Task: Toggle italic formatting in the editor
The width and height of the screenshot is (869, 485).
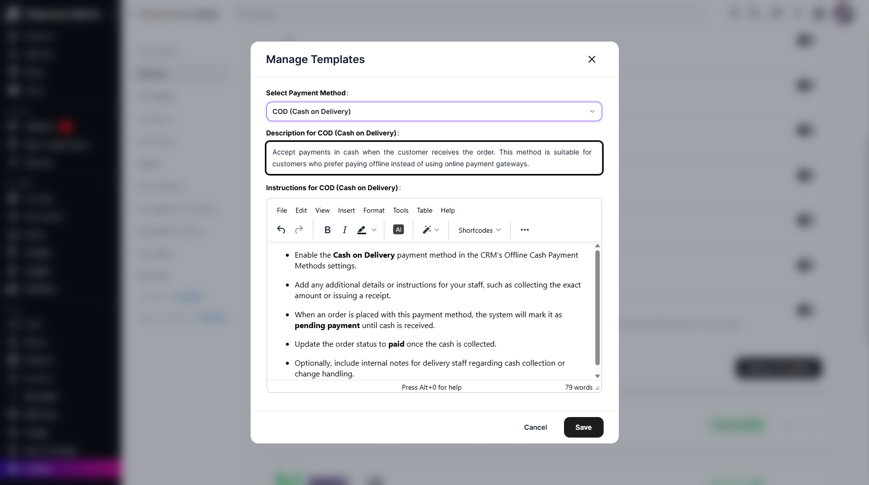Action: (x=345, y=230)
